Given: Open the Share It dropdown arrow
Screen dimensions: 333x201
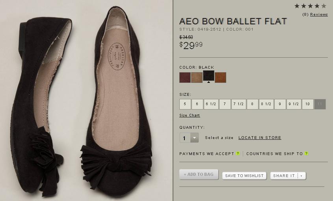Looking at the screenshot, I should (301, 176).
